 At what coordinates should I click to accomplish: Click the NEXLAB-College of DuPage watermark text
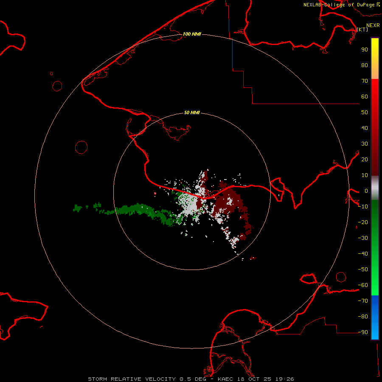click(342, 5)
